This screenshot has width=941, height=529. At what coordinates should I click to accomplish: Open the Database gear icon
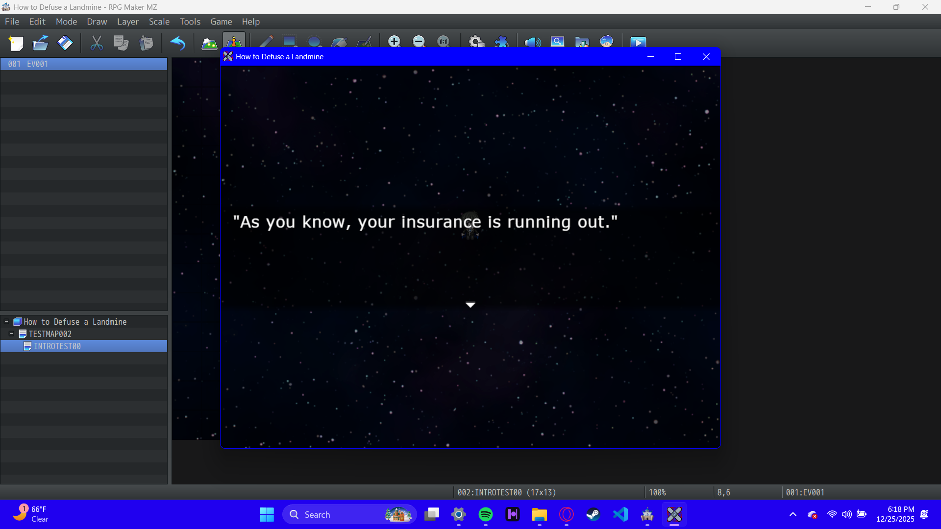click(476, 42)
